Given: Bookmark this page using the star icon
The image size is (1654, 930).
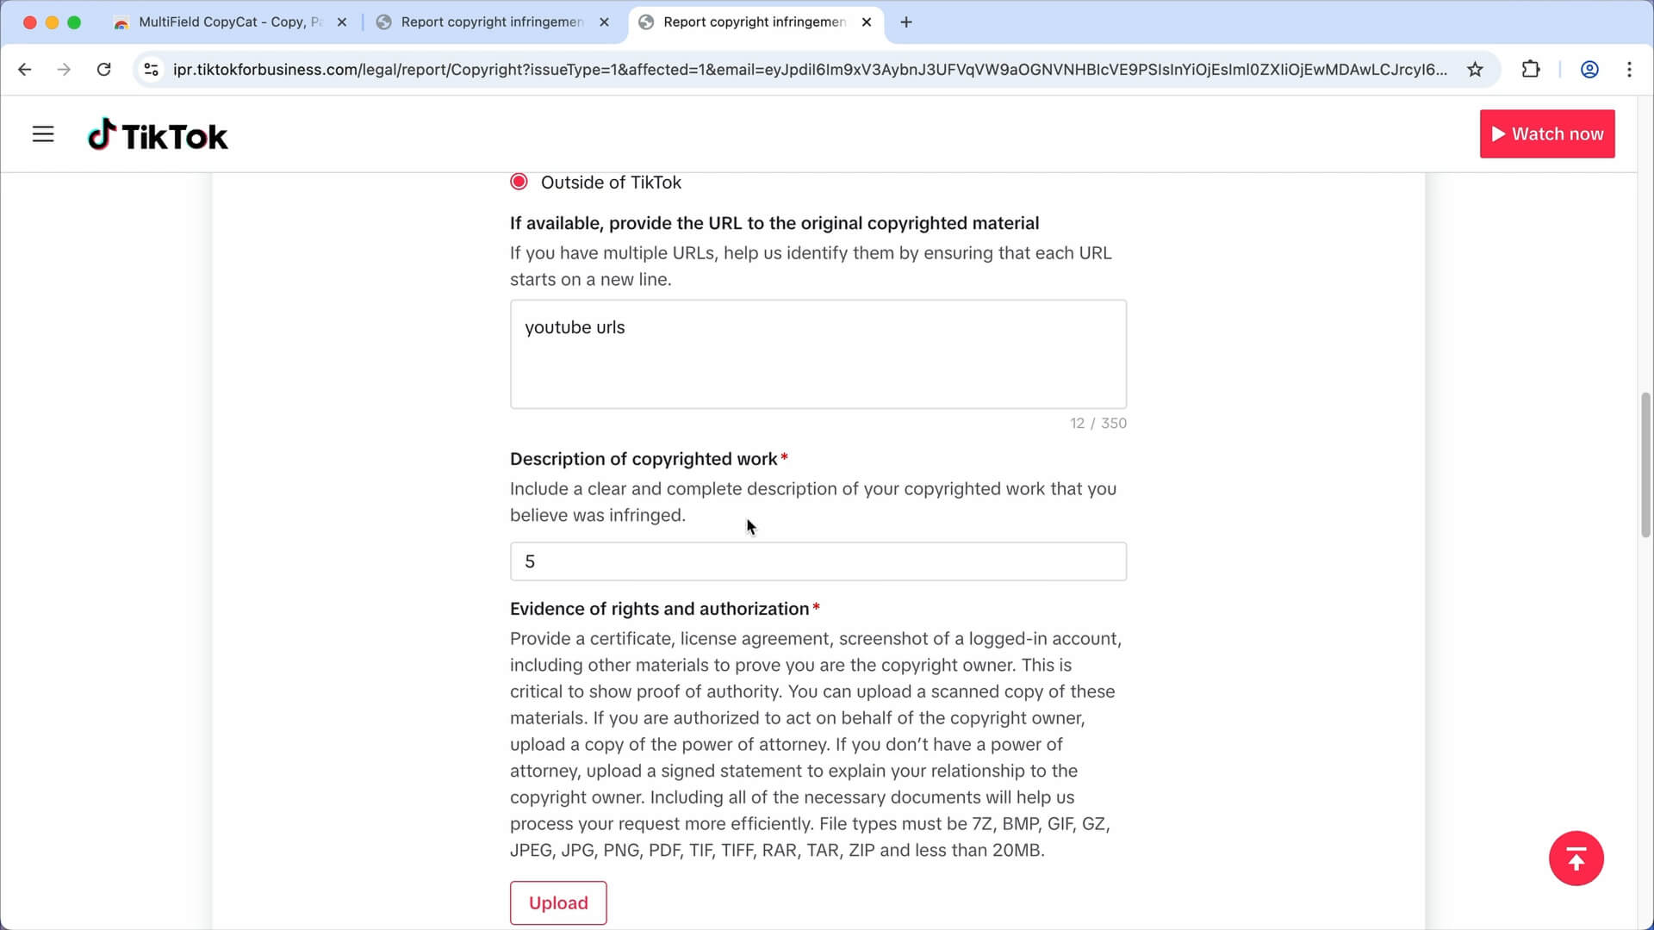Looking at the screenshot, I should 1476,70.
